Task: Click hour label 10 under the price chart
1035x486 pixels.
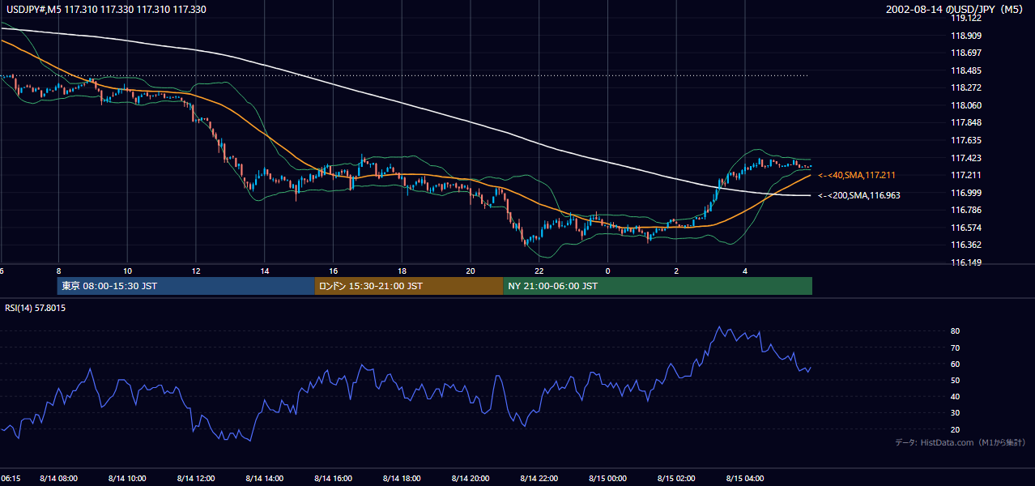Action: tap(127, 271)
